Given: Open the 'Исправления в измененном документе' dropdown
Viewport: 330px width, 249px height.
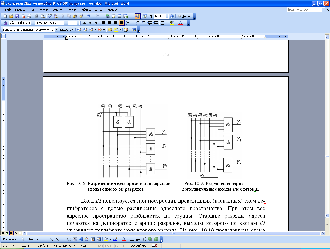Looking at the screenshot, I should tap(56, 30).
